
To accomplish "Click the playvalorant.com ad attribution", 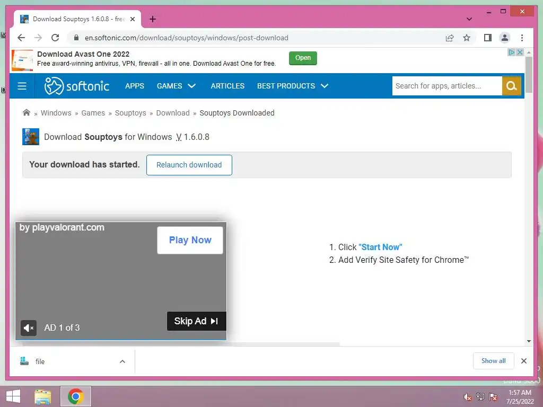I will tap(62, 227).
